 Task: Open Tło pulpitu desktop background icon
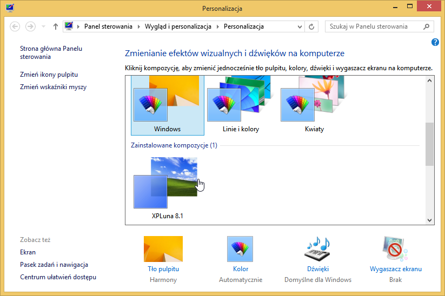163,248
